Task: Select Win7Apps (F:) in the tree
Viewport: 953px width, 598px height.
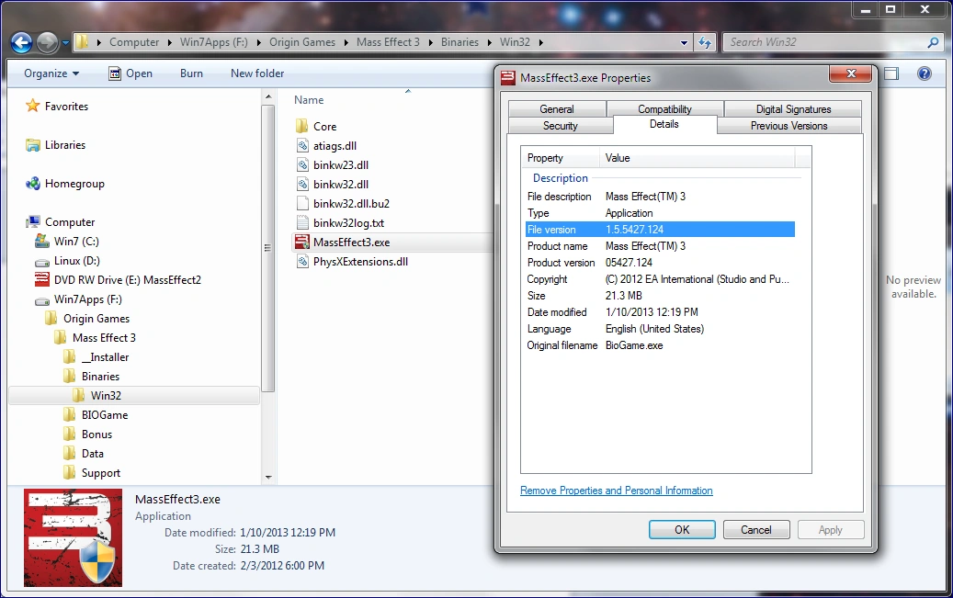Action: coord(78,299)
